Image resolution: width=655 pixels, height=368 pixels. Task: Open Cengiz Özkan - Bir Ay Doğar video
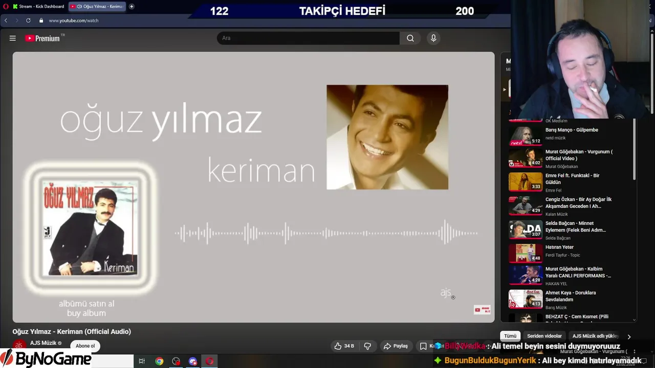click(x=578, y=203)
